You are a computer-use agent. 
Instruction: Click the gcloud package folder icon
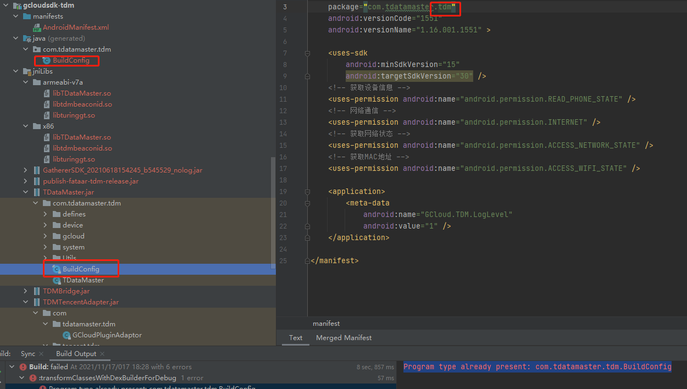coord(57,236)
